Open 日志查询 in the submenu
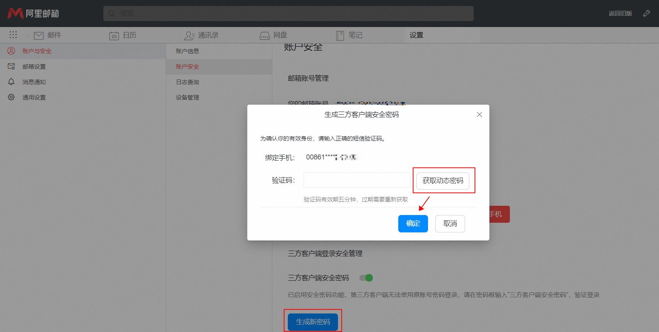Screen dimensions: 659x332 click(187, 82)
